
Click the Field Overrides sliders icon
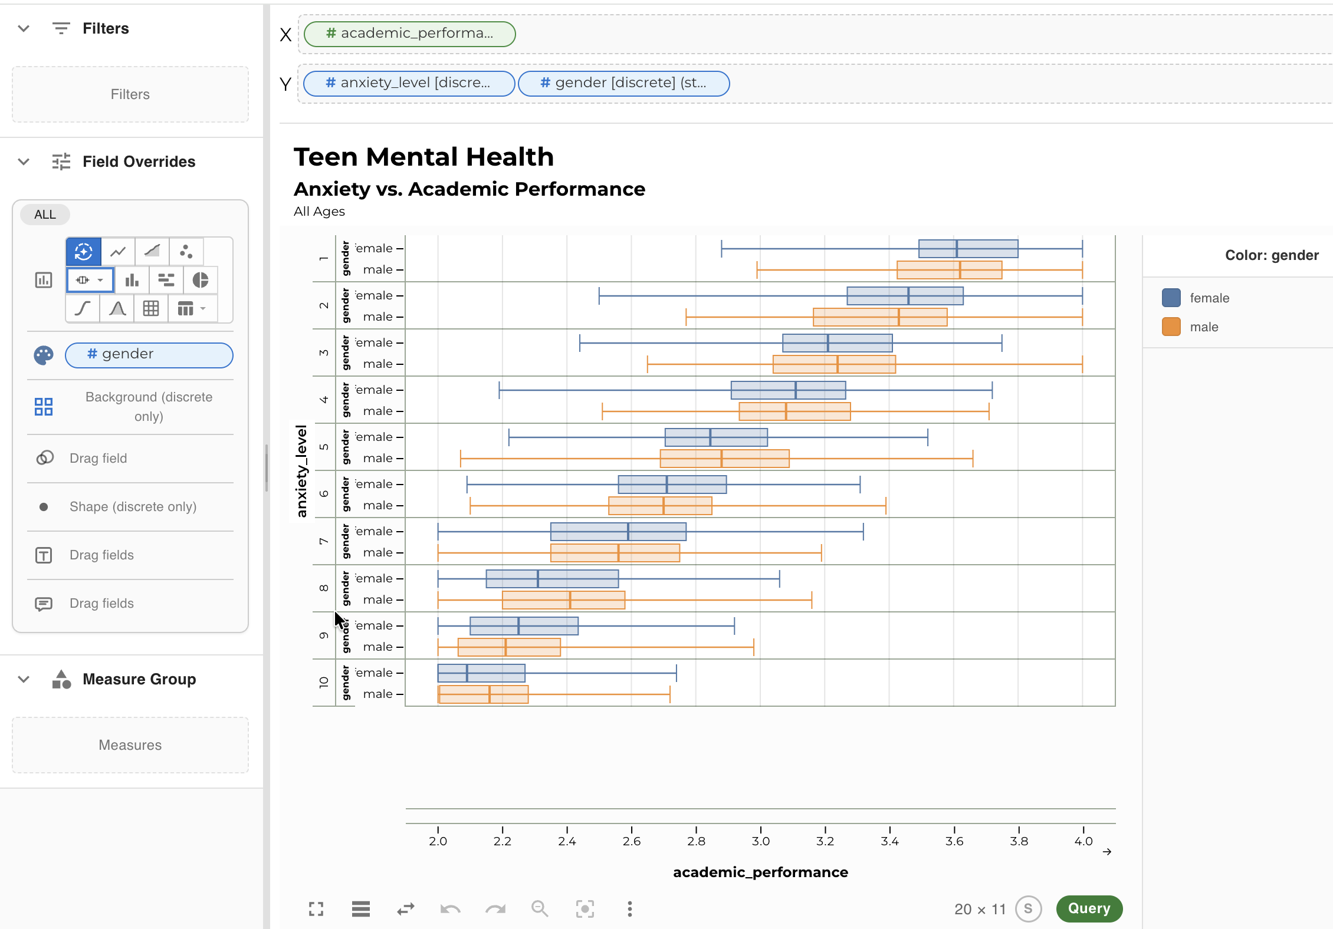[61, 162]
